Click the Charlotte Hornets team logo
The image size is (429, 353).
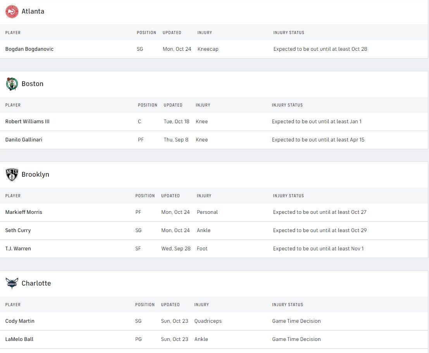pyautogui.click(x=12, y=283)
